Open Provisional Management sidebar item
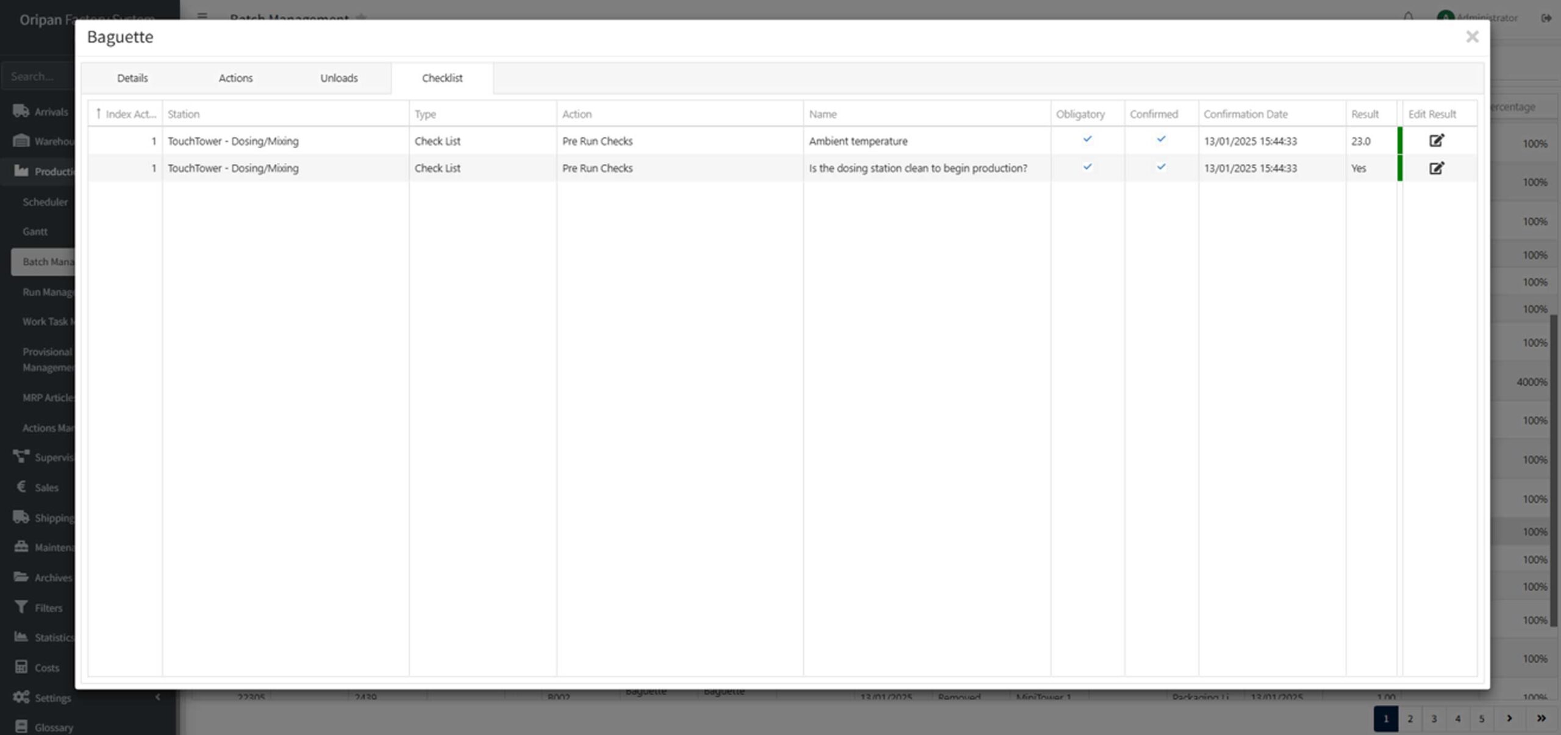Screen dimensions: 1561x735 tap(48, 360)
